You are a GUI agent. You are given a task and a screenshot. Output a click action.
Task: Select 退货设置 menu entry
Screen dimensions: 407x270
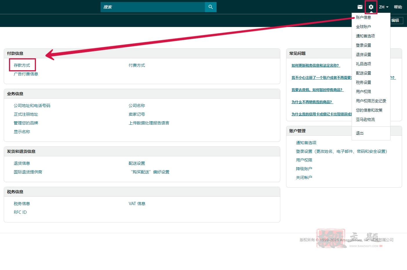363,55
